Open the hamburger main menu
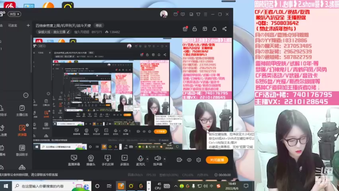 tap(206, 14)
